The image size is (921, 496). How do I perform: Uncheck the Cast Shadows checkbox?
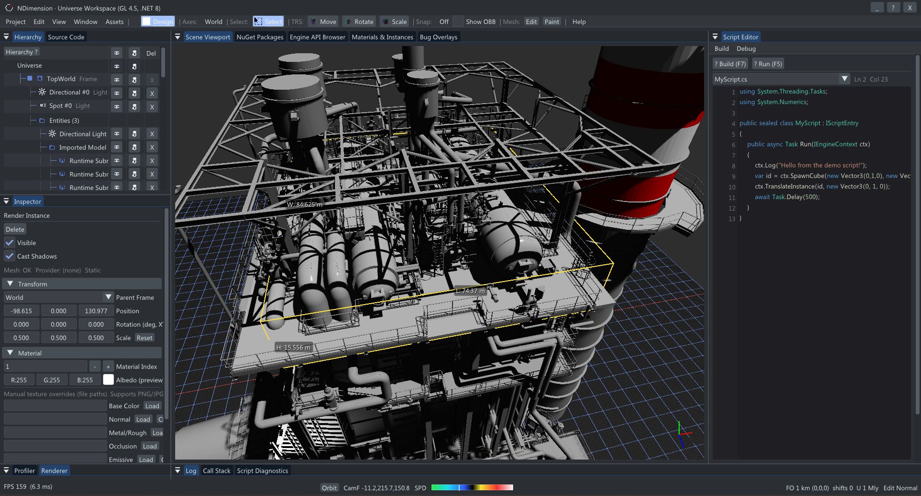point(9,256)
